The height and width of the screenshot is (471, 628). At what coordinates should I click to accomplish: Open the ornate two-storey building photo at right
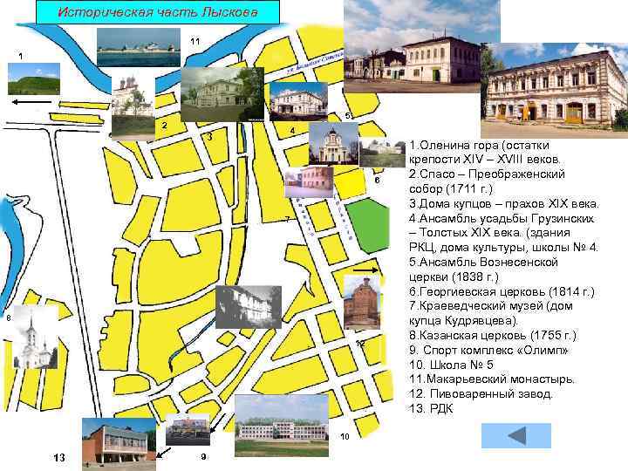555,91
